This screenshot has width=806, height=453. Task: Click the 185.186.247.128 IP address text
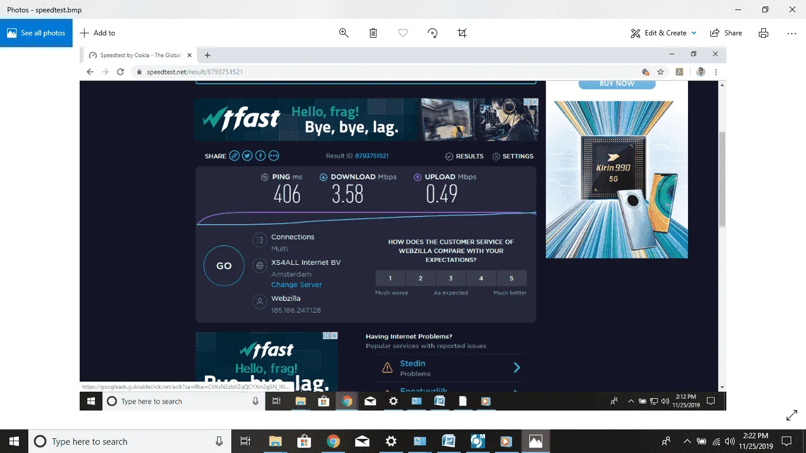296,310
